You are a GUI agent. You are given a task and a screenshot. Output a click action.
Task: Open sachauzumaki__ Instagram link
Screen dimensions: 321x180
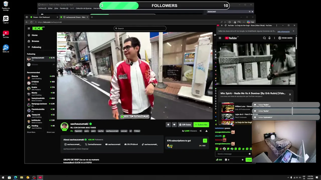pyautogui.click(x=73, y=144)
